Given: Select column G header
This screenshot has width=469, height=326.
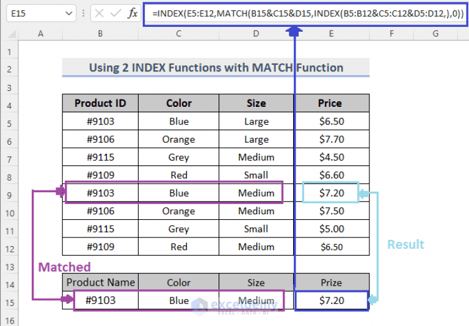Looking at the screenshot, I should pos(435,34).
